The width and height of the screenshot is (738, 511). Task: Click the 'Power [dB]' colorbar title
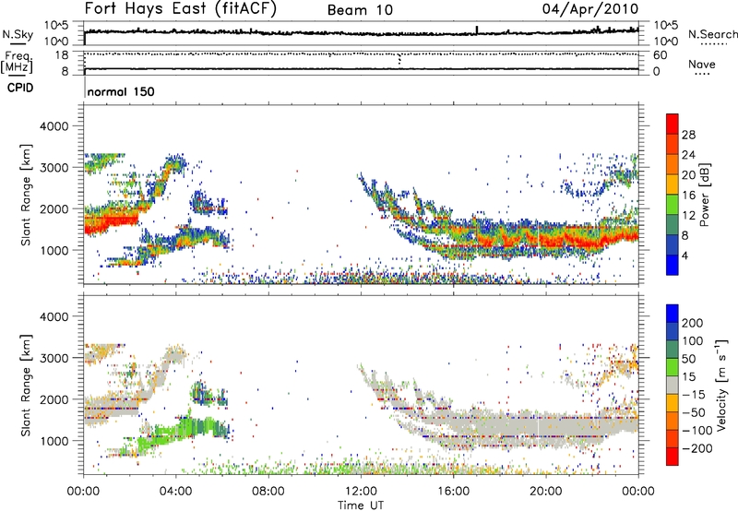point(705,195)
